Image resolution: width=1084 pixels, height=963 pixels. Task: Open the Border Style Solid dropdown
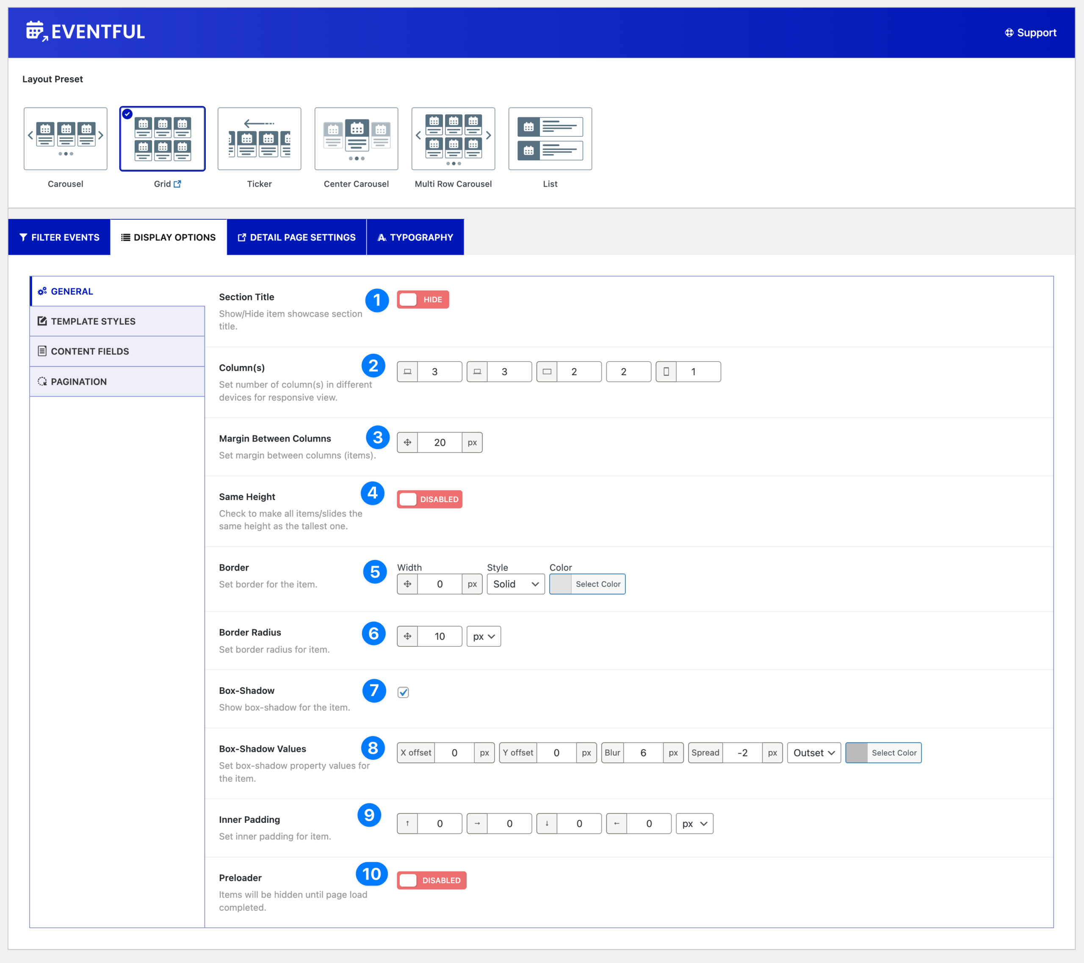[x=515, y=584]
